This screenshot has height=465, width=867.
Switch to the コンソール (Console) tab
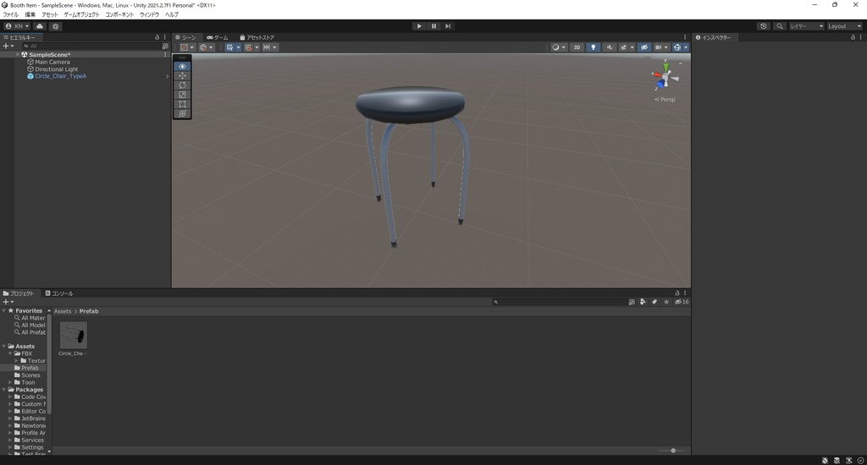point(59,293)
